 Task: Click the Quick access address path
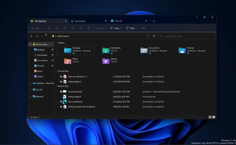(x=63, y=36)
